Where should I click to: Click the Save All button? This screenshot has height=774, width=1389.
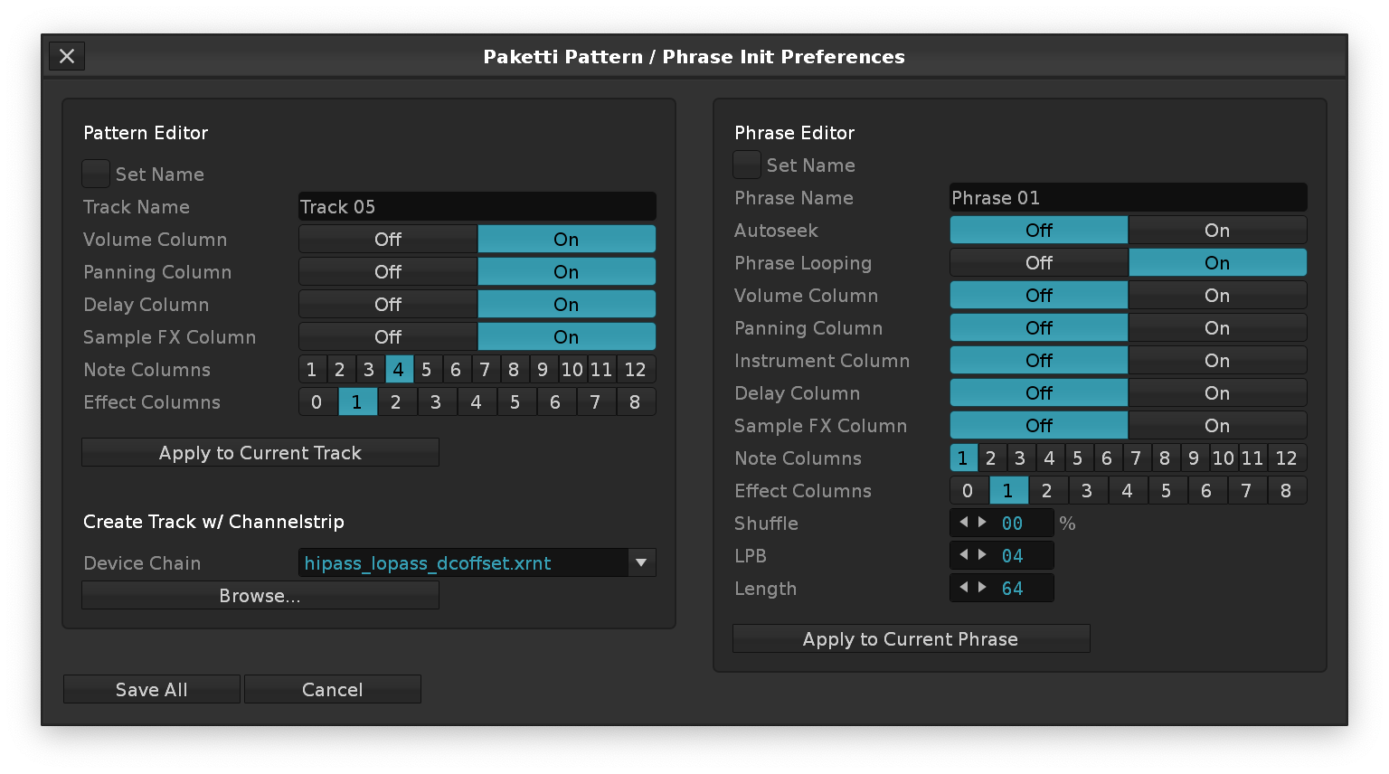[151, 689]
